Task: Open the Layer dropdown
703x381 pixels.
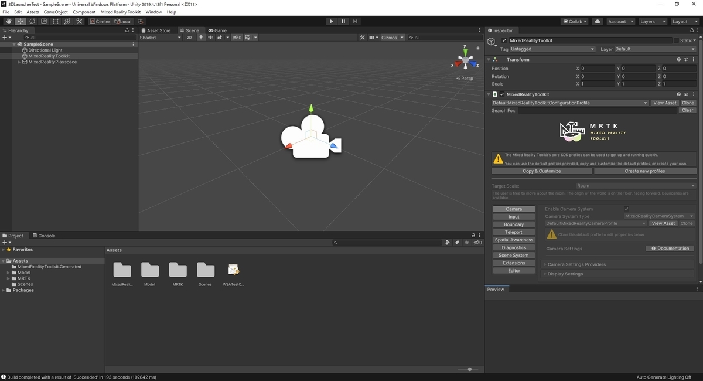Action: tap(655, 49)
